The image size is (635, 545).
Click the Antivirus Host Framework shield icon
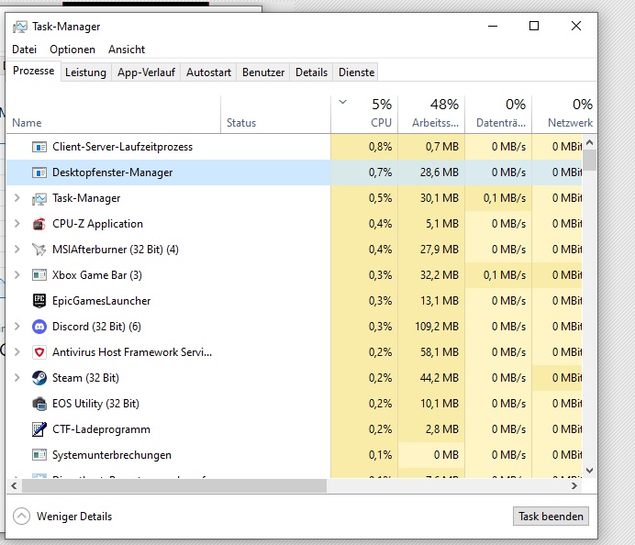coord(39,352)
